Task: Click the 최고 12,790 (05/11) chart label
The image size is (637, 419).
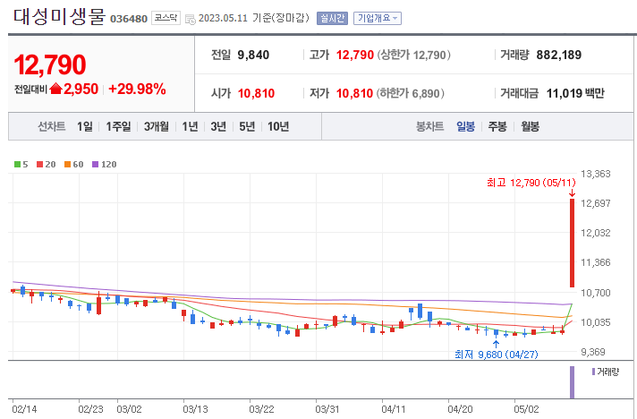Action: pos(531,183)
